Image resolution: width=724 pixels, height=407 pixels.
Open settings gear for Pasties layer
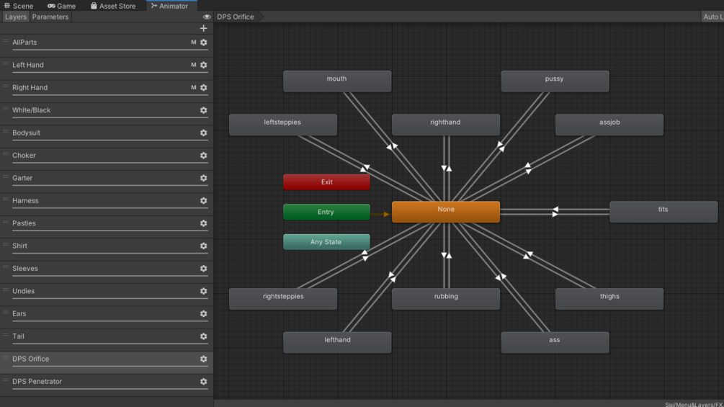click(204, 223)
